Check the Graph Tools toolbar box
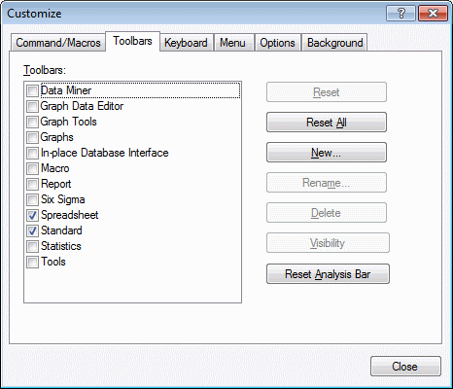453x389 pixels. pos(32,122)
